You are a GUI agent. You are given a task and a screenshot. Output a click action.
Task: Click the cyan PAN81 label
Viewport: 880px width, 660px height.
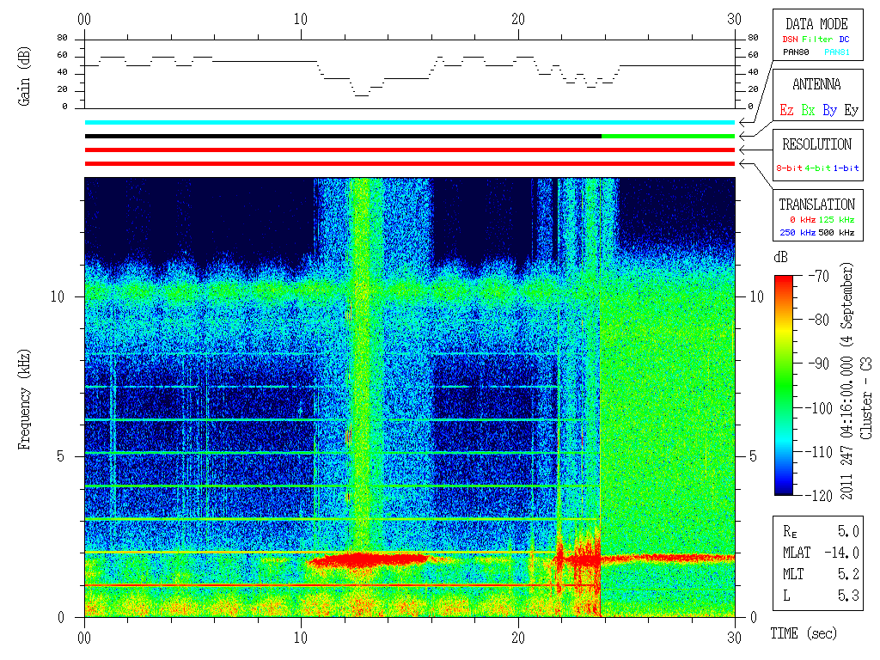[x=837, y=52]
